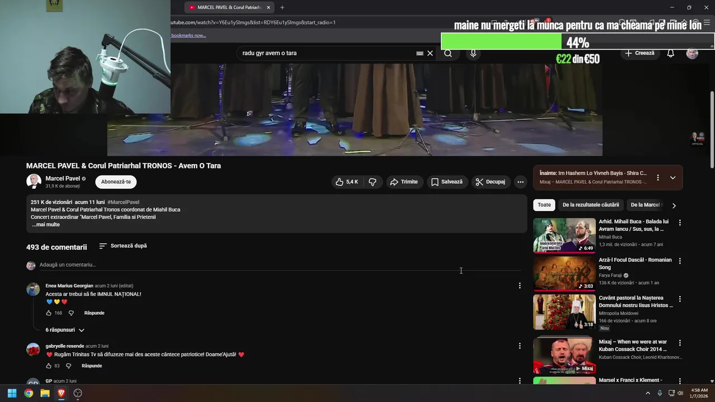
Task: Clear the search box with the X
Action: (430, 53)
